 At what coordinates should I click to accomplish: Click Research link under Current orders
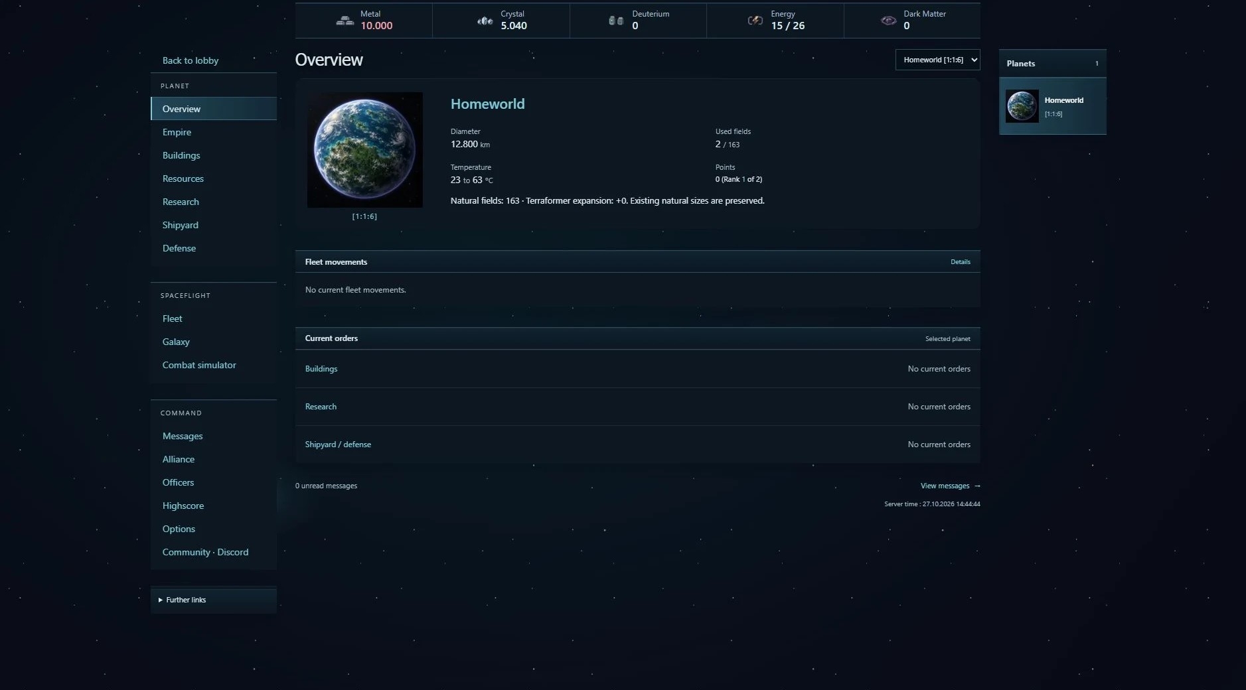coord(321,407)
